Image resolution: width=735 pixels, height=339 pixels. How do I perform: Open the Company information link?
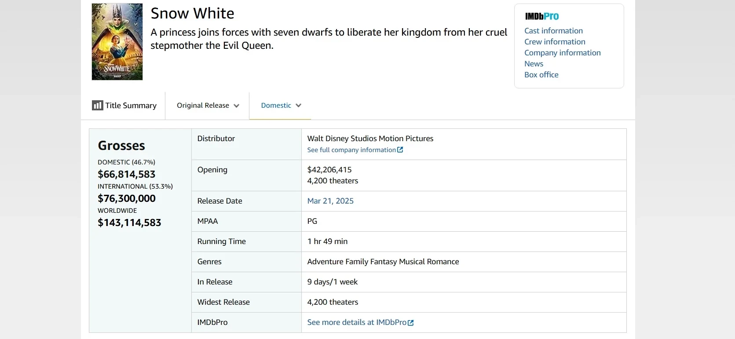(x=562, y=53)
